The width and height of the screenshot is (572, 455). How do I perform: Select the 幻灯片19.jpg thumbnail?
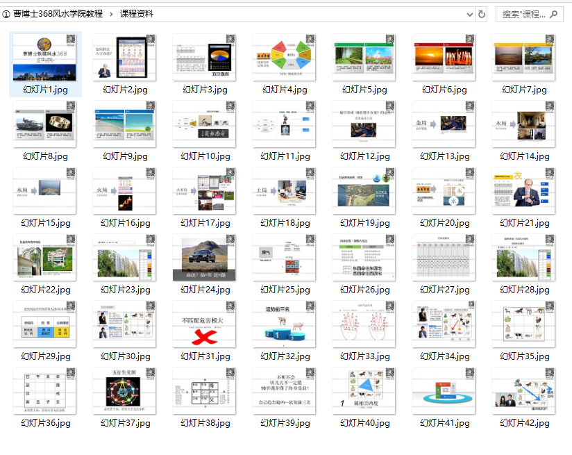[x=364, y=191]
